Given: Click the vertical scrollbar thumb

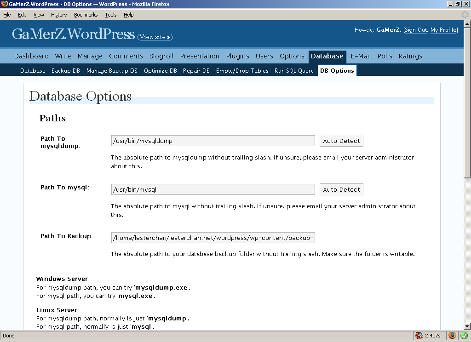Looking at the screenshot, I should (467, 103).
